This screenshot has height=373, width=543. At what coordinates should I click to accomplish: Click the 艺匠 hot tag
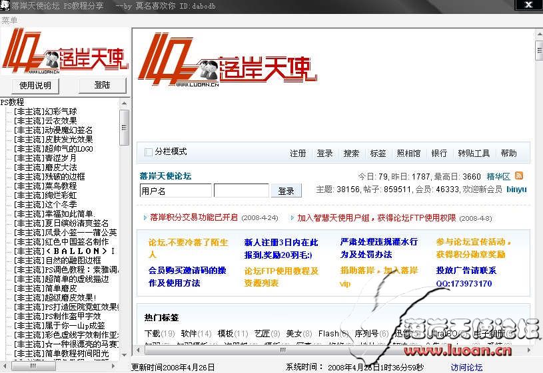[x=267, y=334]
